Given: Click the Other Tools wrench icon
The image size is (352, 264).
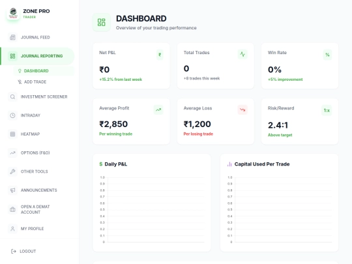Looking at the screenshot, I should point(12,171).
